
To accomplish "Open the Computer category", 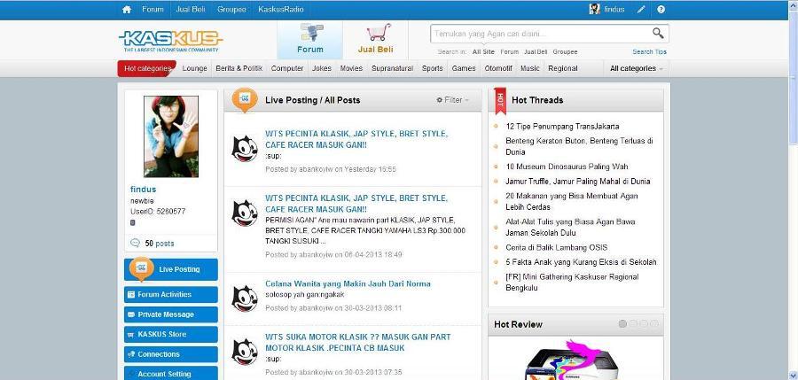I will [287, 68].
